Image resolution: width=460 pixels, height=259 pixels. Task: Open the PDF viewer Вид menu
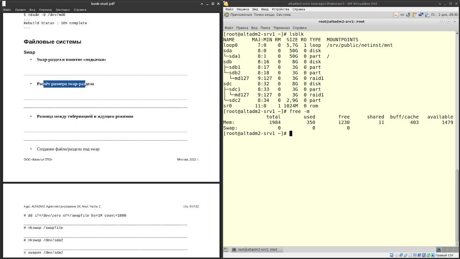(32, 10)
